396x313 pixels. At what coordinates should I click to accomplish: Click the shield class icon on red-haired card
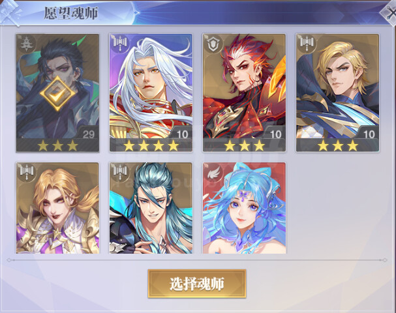pos(213,44)
